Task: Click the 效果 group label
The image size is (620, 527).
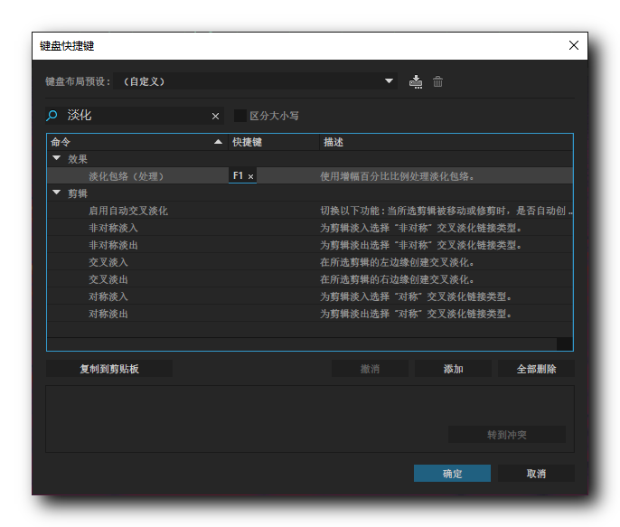Action: coord(78,159)
